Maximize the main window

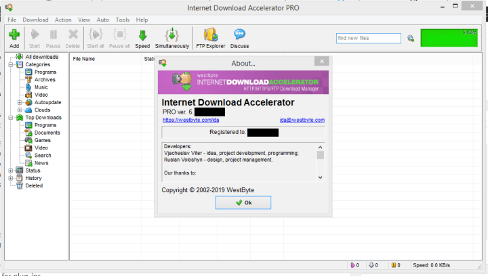[455, 6]
